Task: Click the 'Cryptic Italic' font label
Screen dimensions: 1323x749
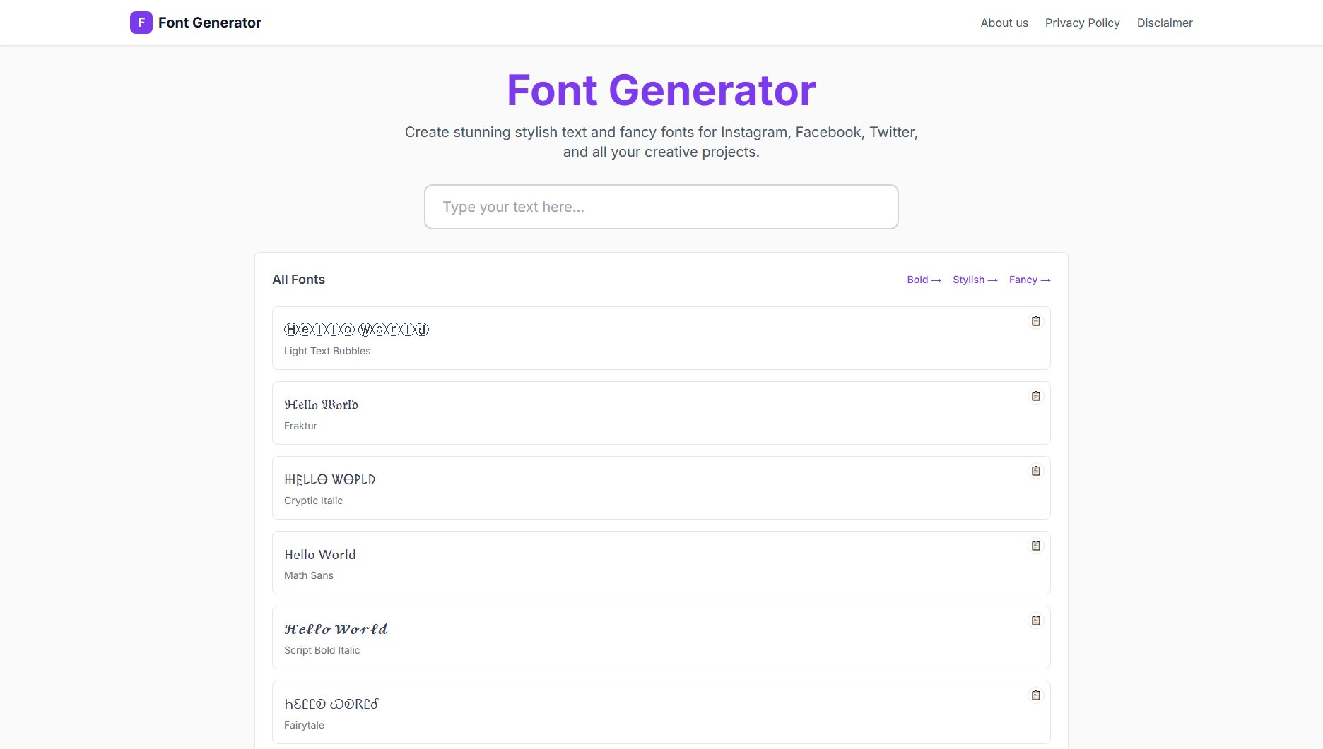Action: tap(313, 501)
